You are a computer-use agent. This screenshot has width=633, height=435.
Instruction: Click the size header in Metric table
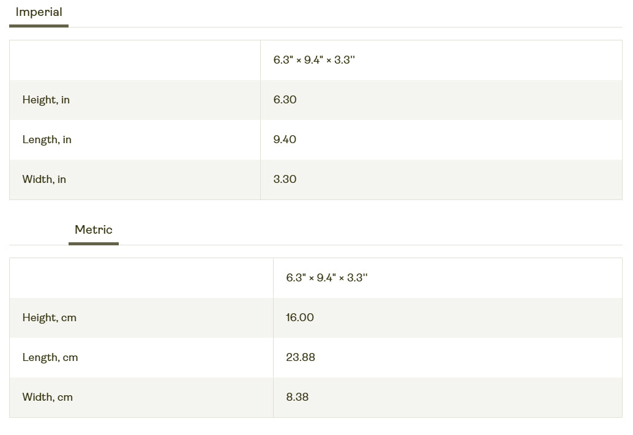click(327, 278)
